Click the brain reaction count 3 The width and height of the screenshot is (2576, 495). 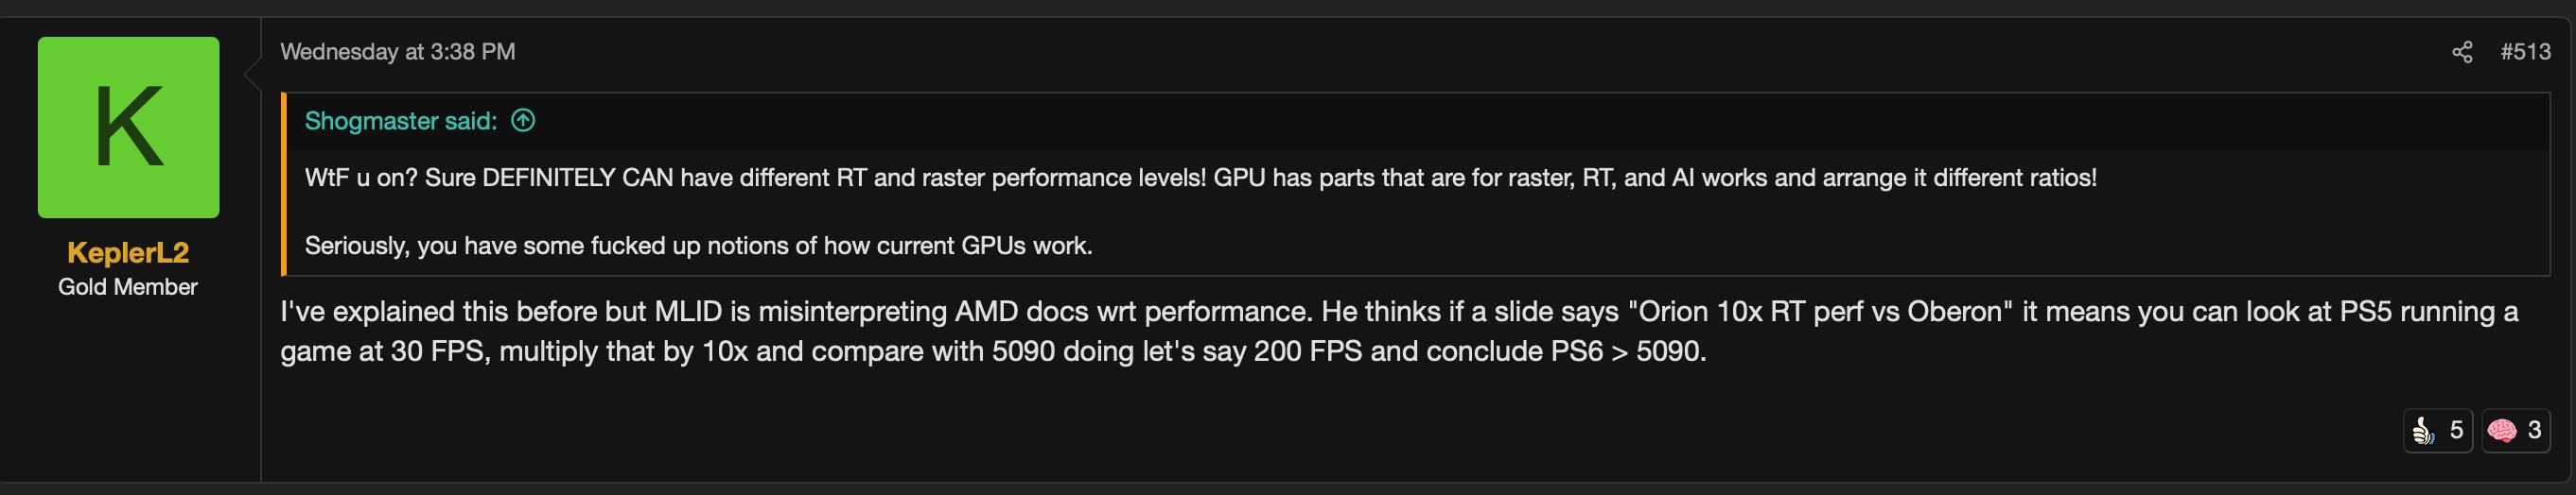click(x=2534, y=430)
